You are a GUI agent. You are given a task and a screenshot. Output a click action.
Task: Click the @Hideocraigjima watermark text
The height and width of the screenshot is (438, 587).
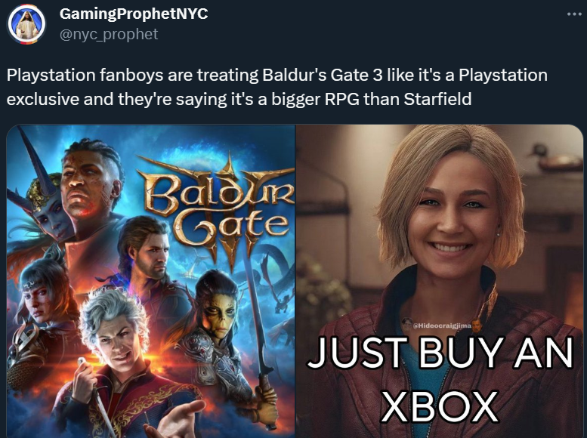[x=442, y=325]
